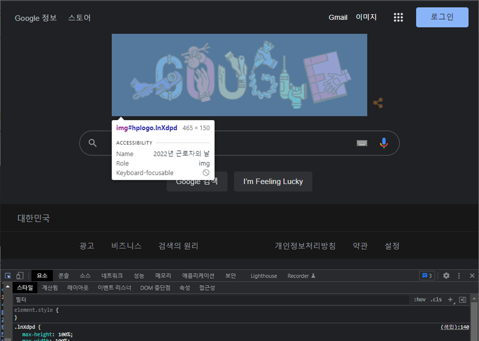Open the 3 issues badge in DevTools

(x=427, y=275)
